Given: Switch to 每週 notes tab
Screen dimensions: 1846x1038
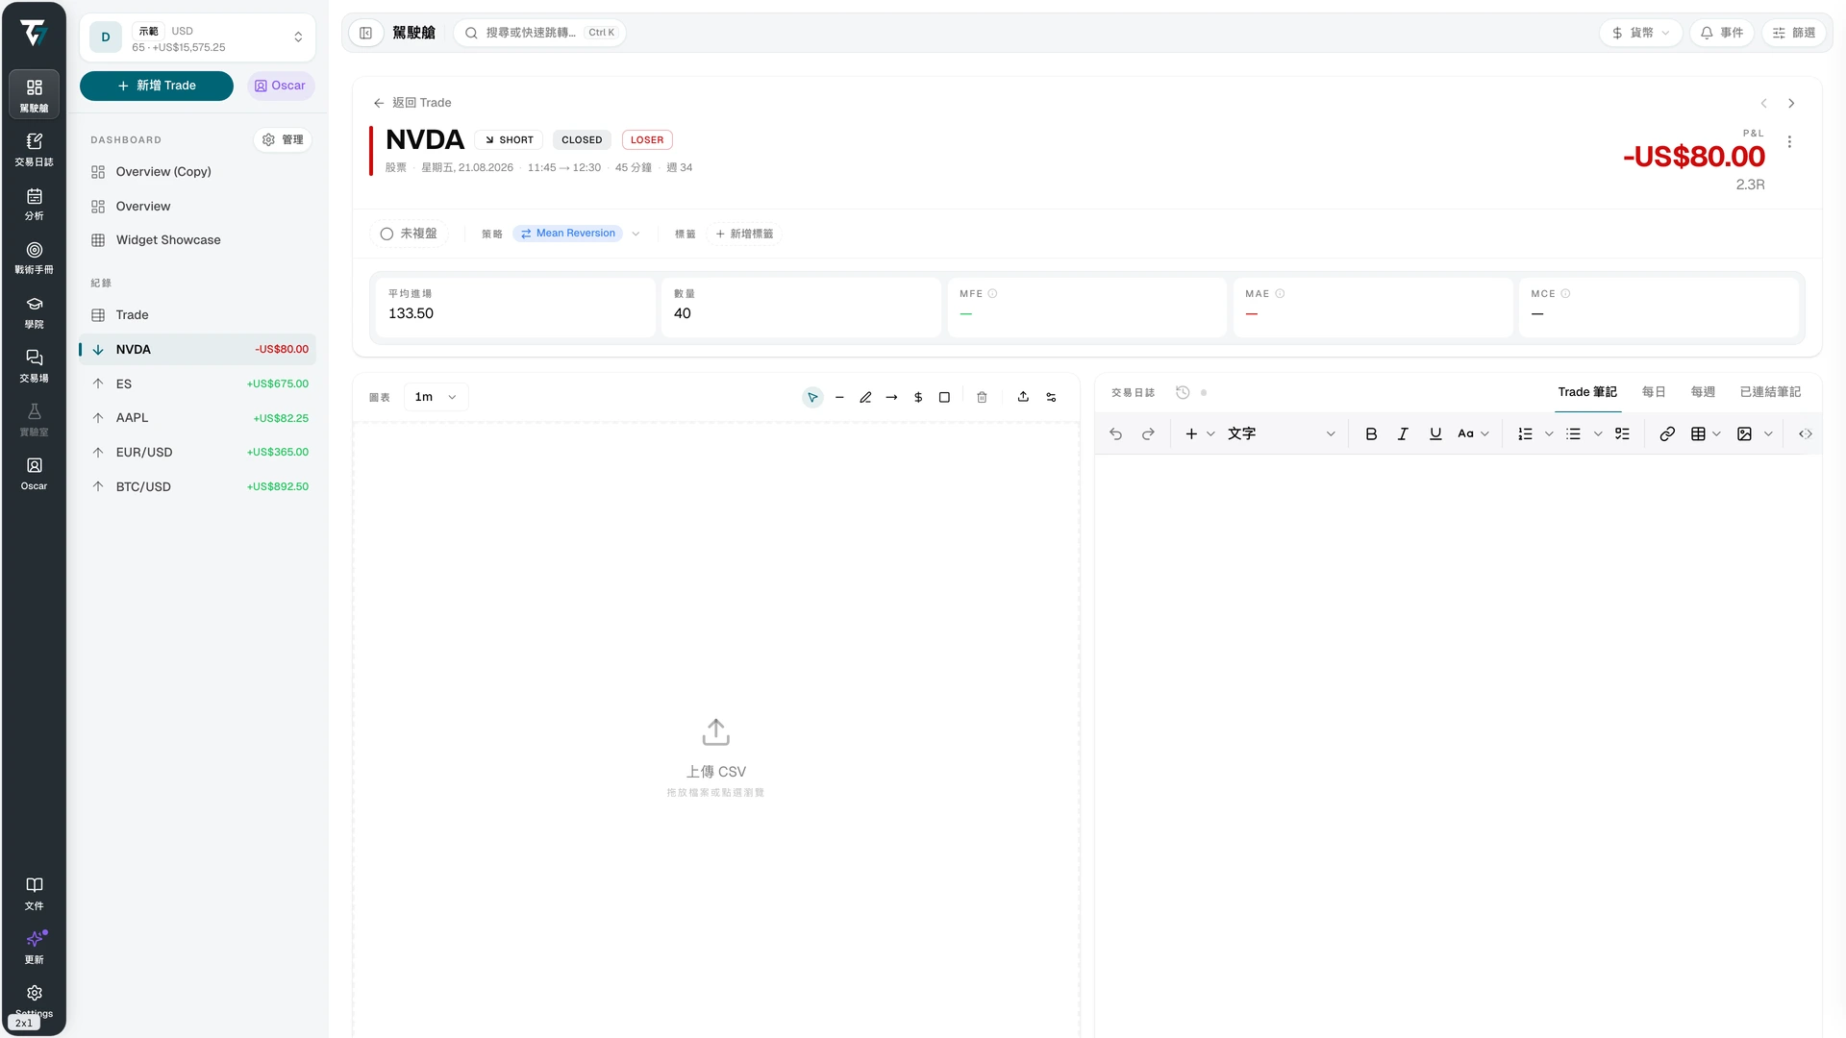Looking at the screenshot, I should tap(1703, 392).
